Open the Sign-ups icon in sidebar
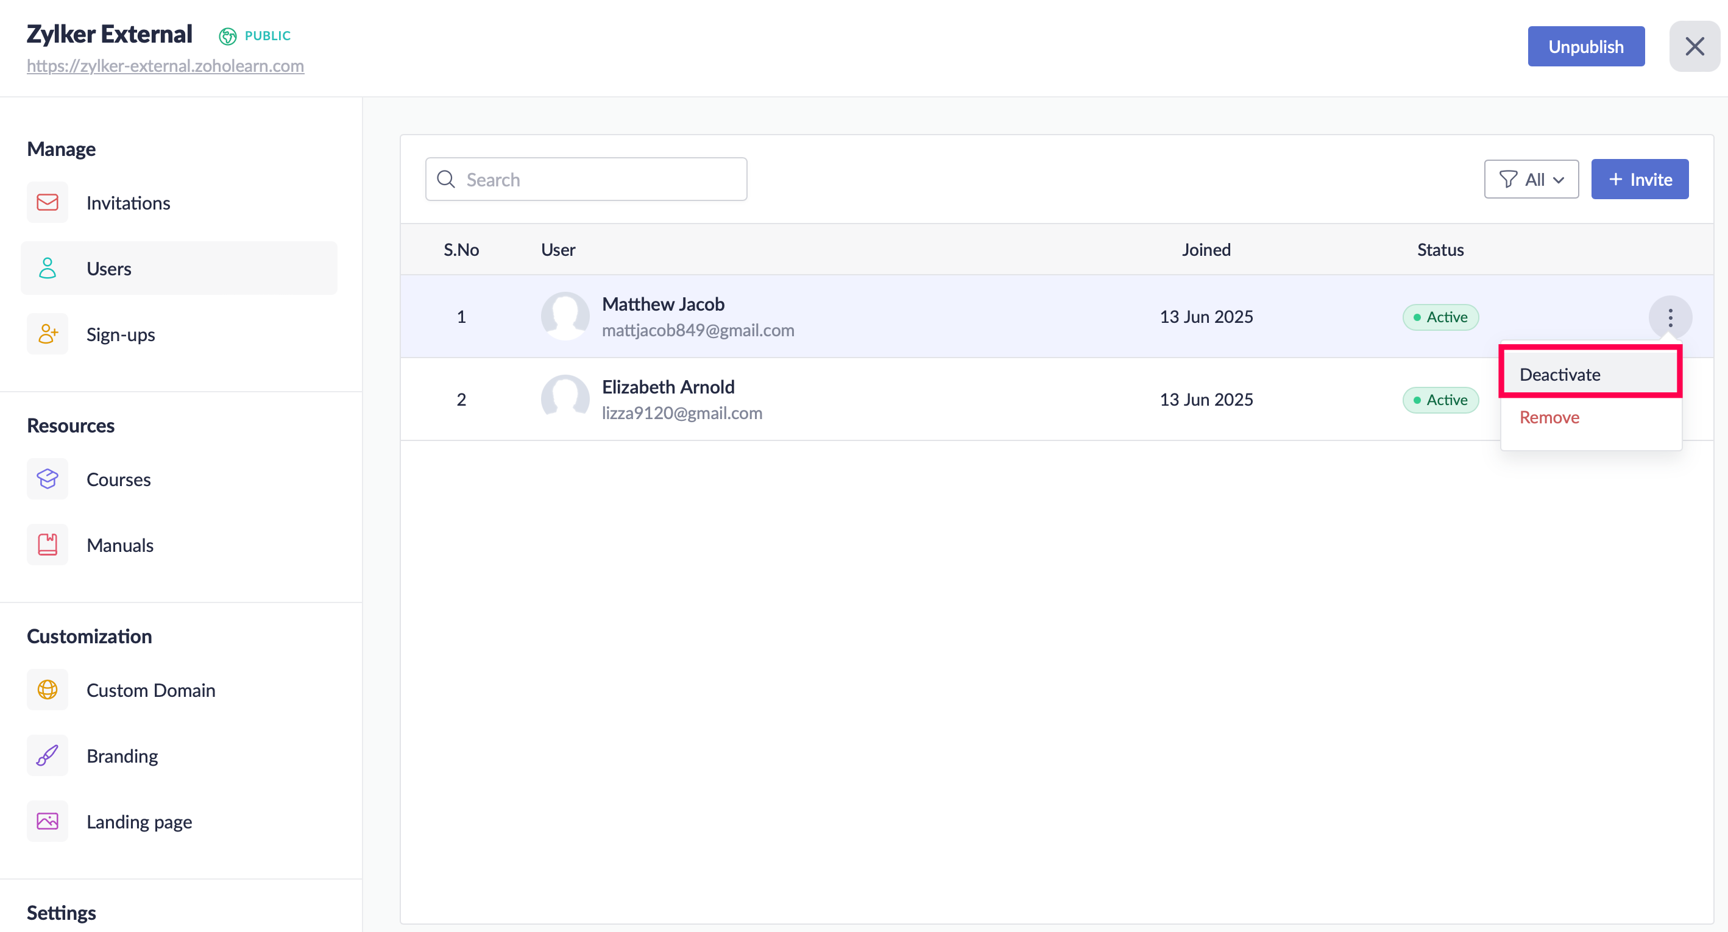Viewport: 1728px width, 932px height. click(x=47, y=334)
